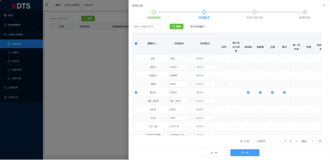Go to previous page arrow in pagination

(280, 141)
